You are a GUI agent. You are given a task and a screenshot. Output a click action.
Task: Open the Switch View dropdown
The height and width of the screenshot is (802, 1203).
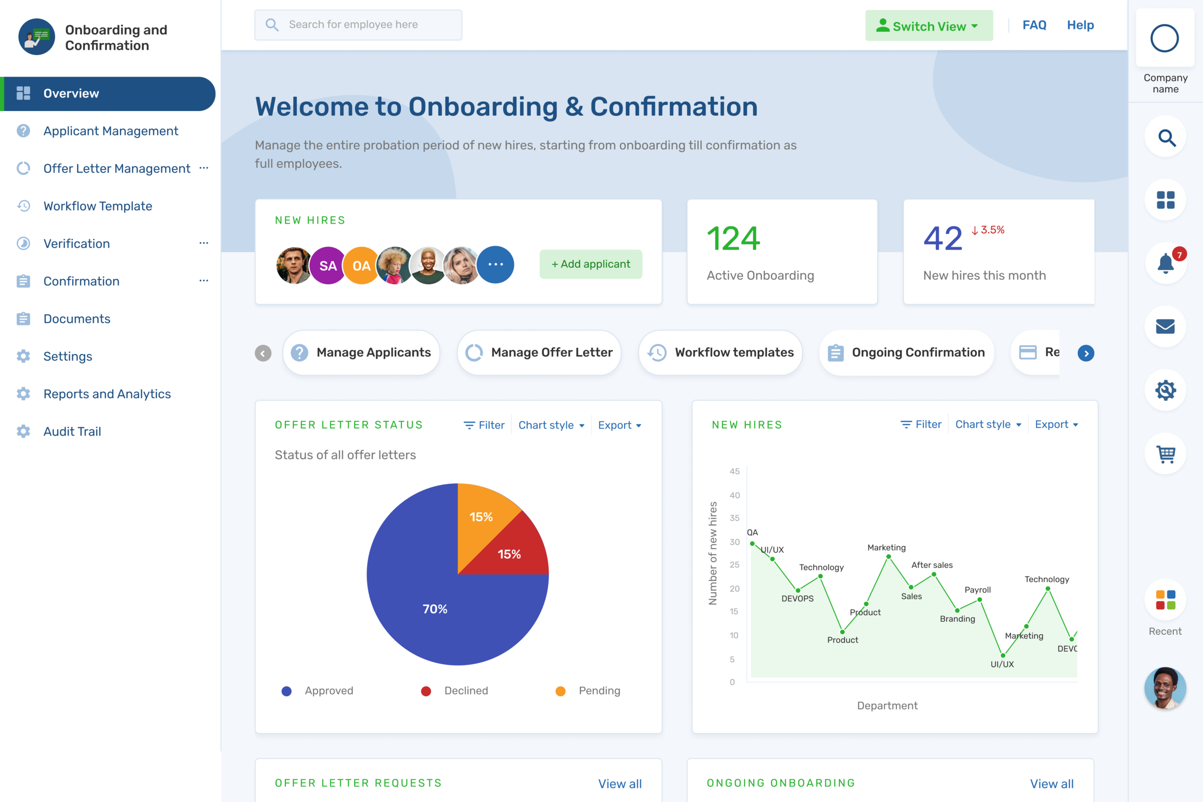point(929,25)
